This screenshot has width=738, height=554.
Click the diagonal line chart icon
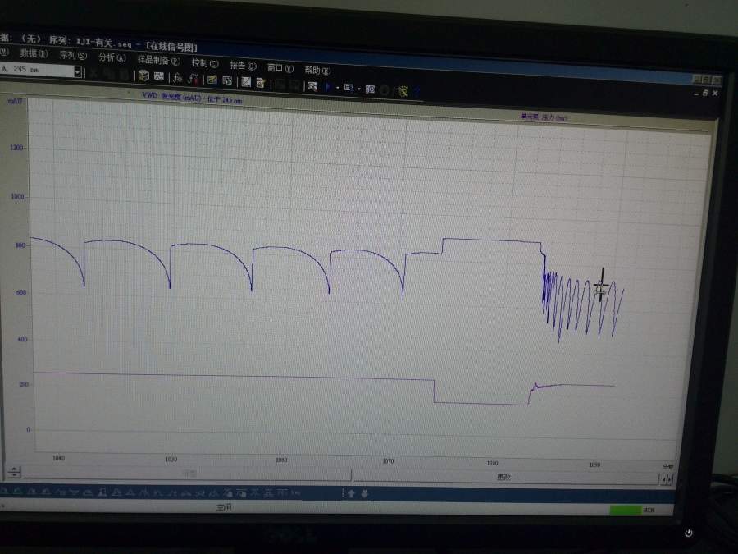246,82
